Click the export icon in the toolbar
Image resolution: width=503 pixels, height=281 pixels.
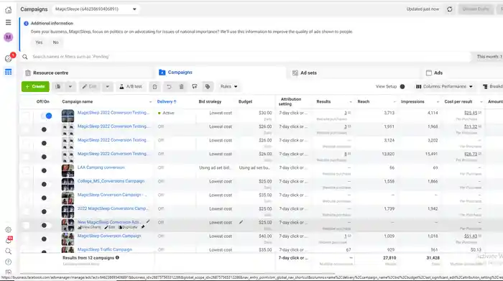pyautogui.click(x=195, y=87)
